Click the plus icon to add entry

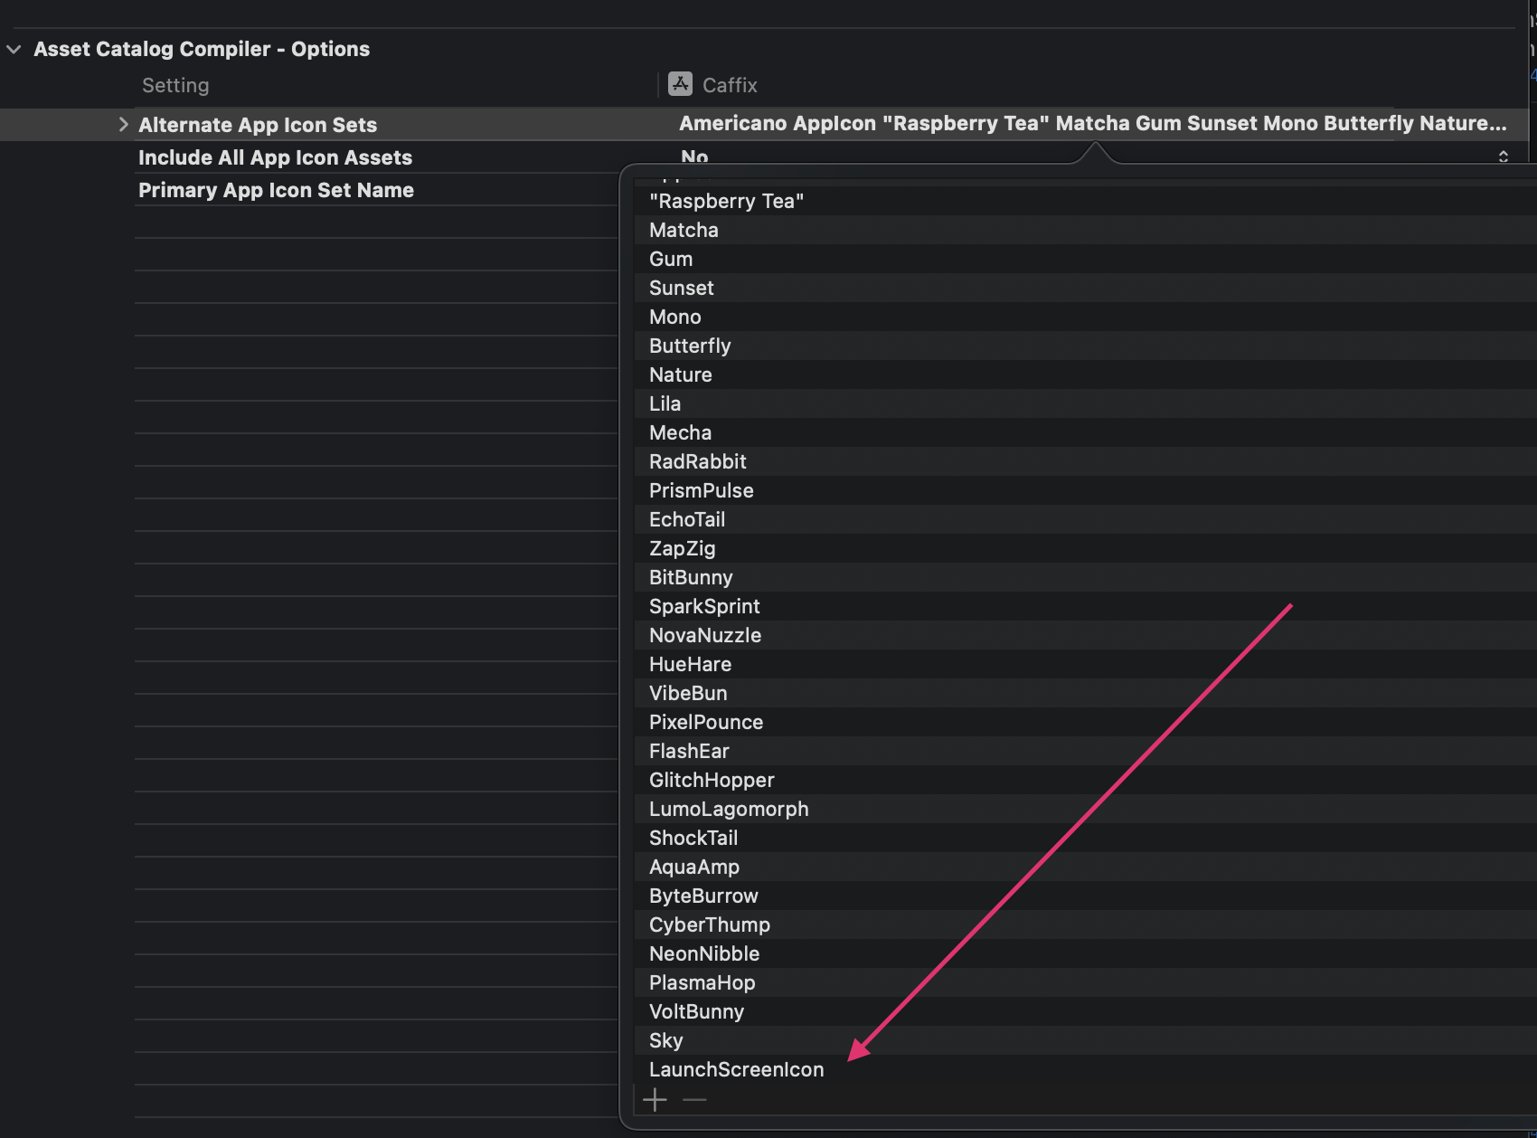[x=655, y=1100]
